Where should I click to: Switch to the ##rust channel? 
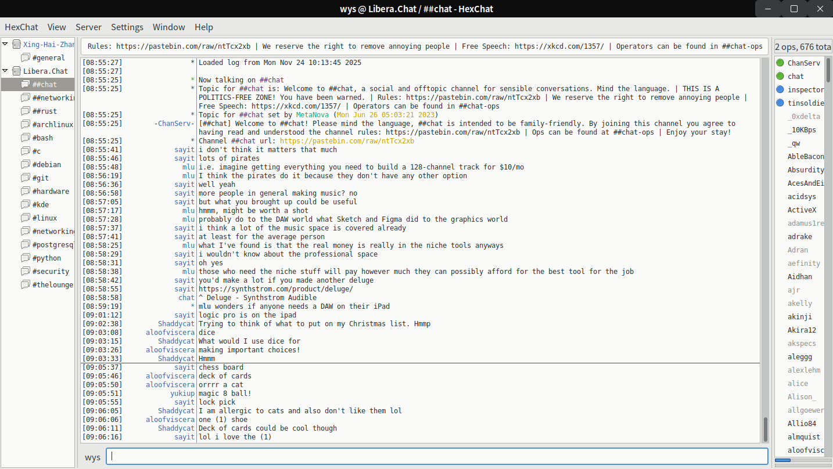(x=45, y=111)
